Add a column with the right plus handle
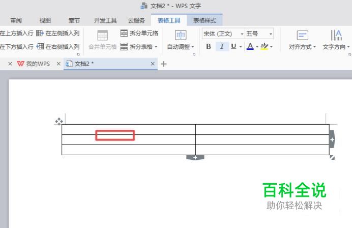The height and width of the screenshot is (228, 352). pos(332,139)
